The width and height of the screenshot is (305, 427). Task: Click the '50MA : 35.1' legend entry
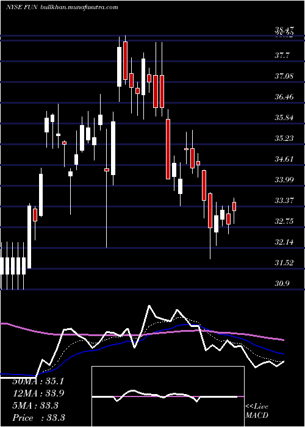(38, 381)
